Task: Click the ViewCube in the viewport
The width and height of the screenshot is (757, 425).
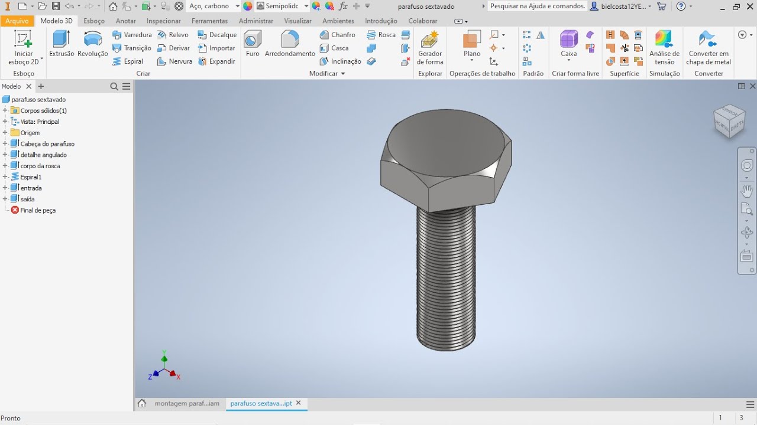Action: pos(729,120)
